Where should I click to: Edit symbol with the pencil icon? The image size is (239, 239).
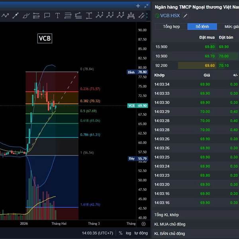pos(185,16)
